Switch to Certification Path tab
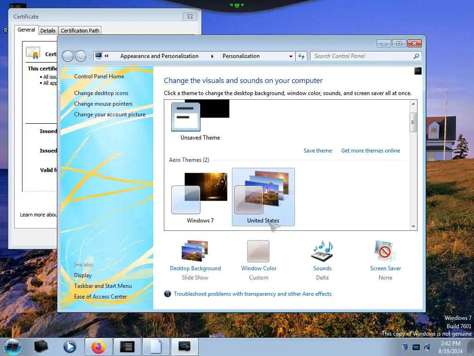Image resolution: width=474 pixels, height=356 pixels. click(80, 31)
